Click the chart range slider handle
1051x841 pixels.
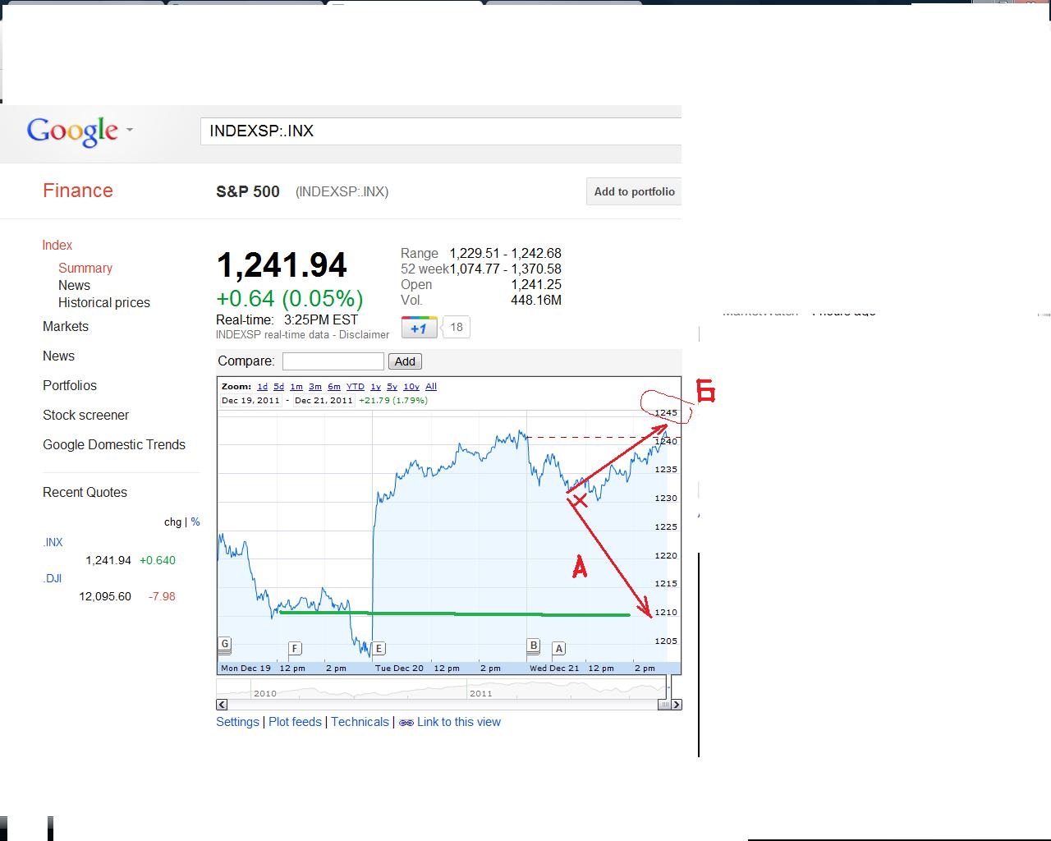click(664, 705)
